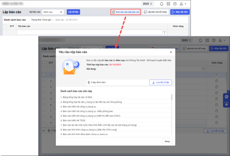This screenshot has width=230, height=156.
Task: Click Lấy dữ liệu button in top window
Action: 73,12
